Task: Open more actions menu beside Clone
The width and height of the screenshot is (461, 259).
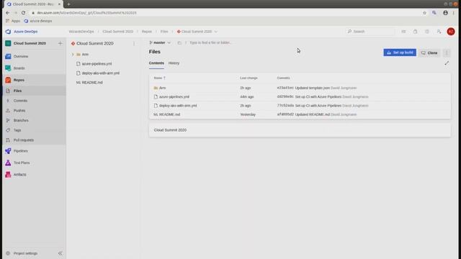Action: click(x=447, y=53)
